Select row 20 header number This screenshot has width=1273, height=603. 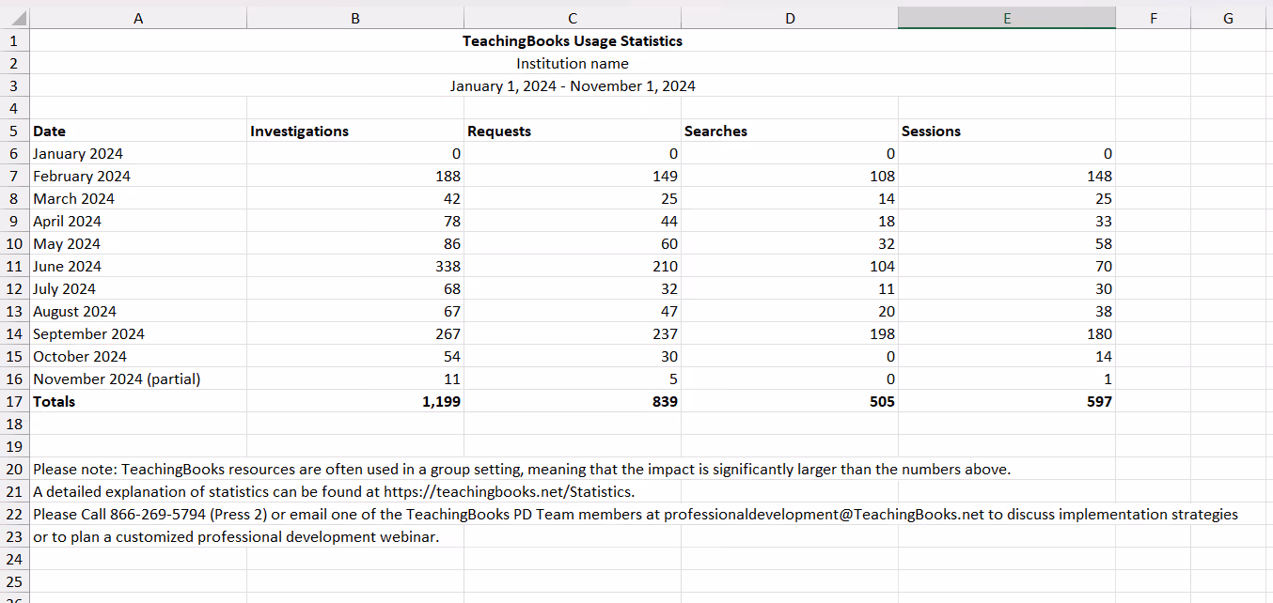coord(15,470)
